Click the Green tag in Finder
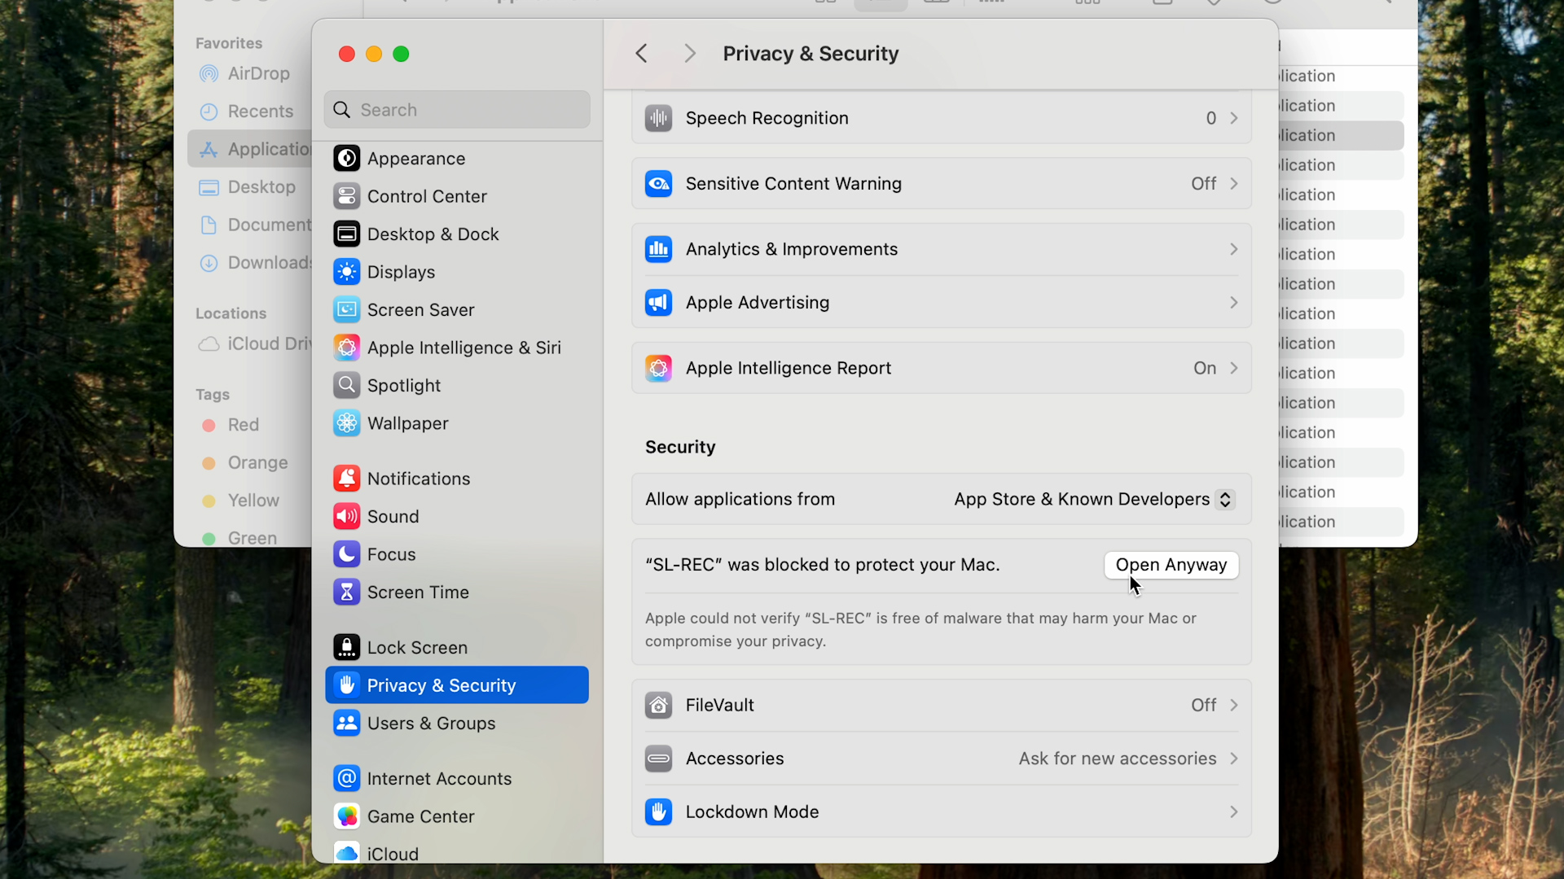1564x879 pixels. (239, 538)
